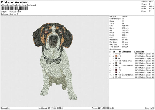Click the Color changes value 10

point(123,19)
